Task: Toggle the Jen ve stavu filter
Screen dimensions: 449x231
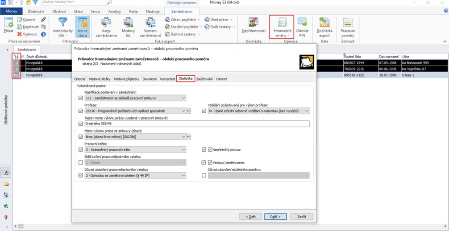Action: 82,27
